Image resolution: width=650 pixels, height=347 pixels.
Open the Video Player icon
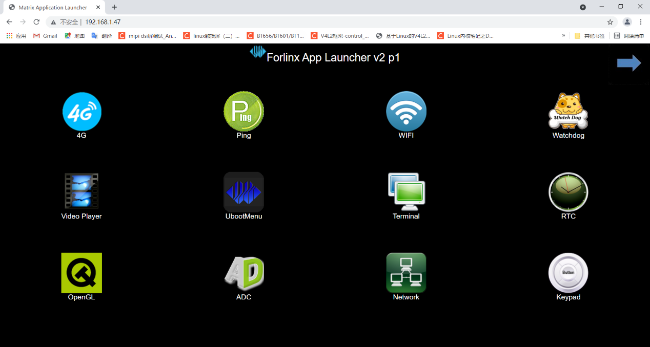tap(82, 191)
